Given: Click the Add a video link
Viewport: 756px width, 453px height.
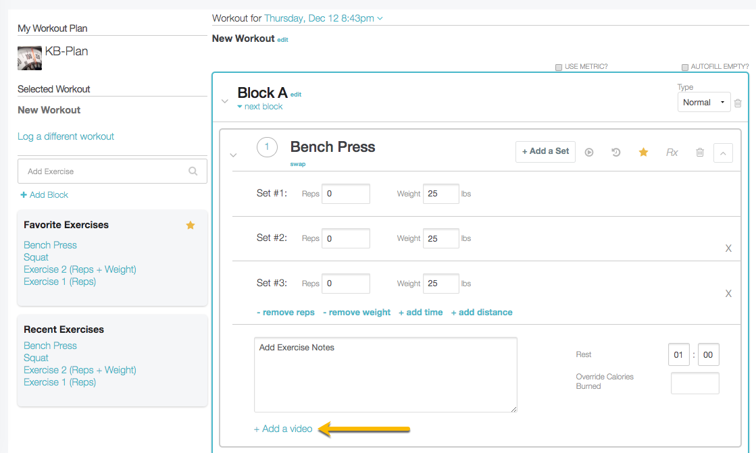Looking at the screenshot, I should tap(283, 429).
